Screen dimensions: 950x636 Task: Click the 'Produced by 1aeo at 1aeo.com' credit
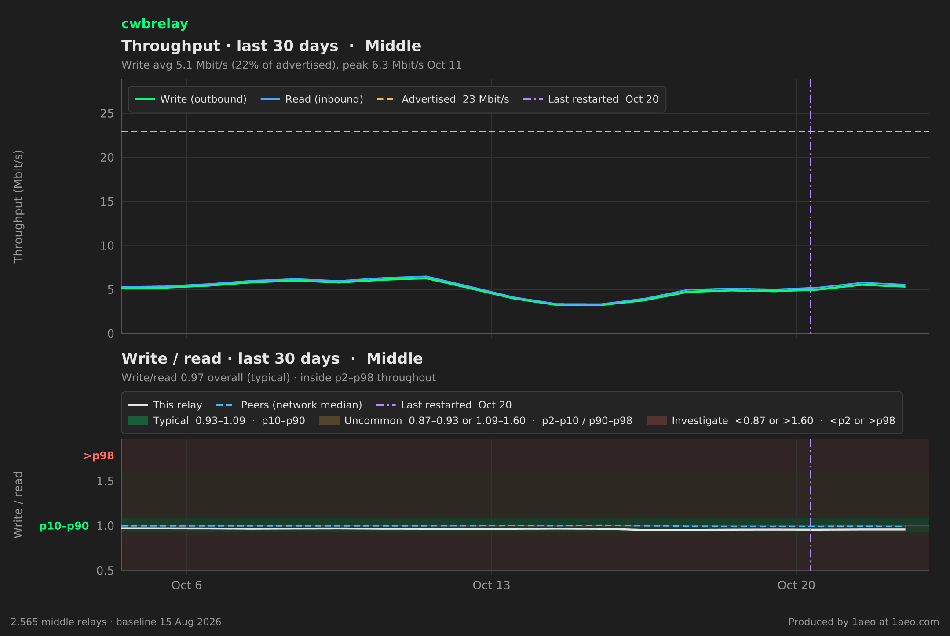864,622
